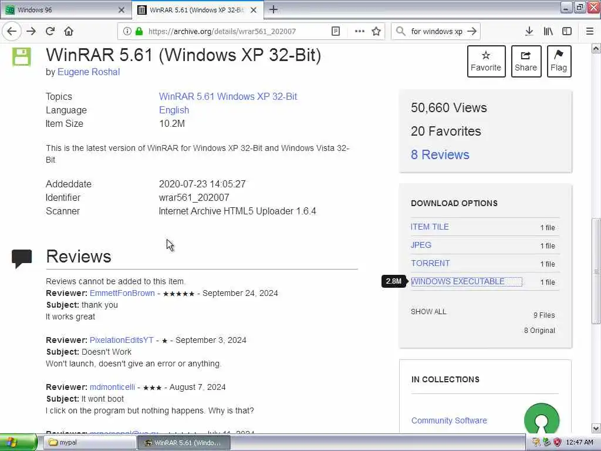Screen dimensions: 601x451
Task: Click the green floppy software icon
Action: 22,57
